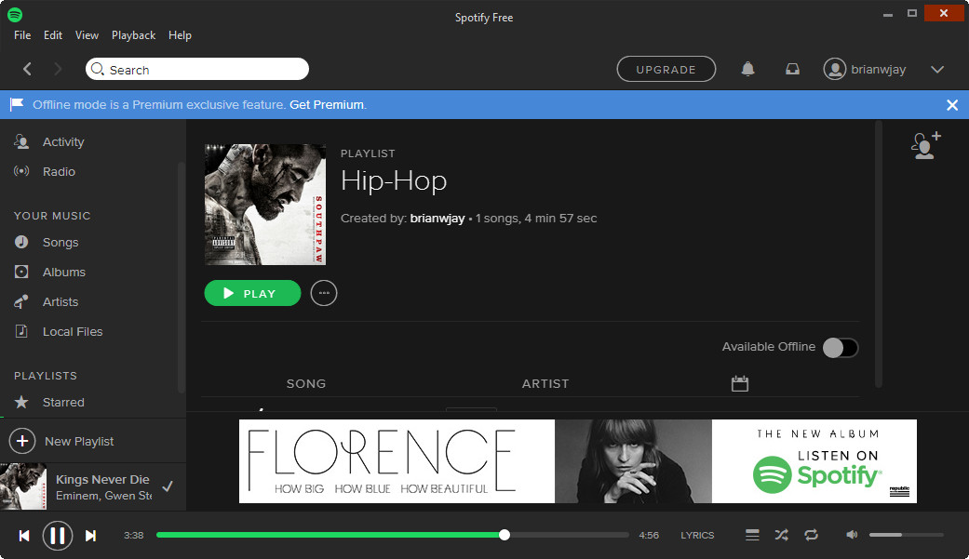This screenshot has height=559, width=969.
Task: Click the date-added calendar column header
Action: [740, 383]
